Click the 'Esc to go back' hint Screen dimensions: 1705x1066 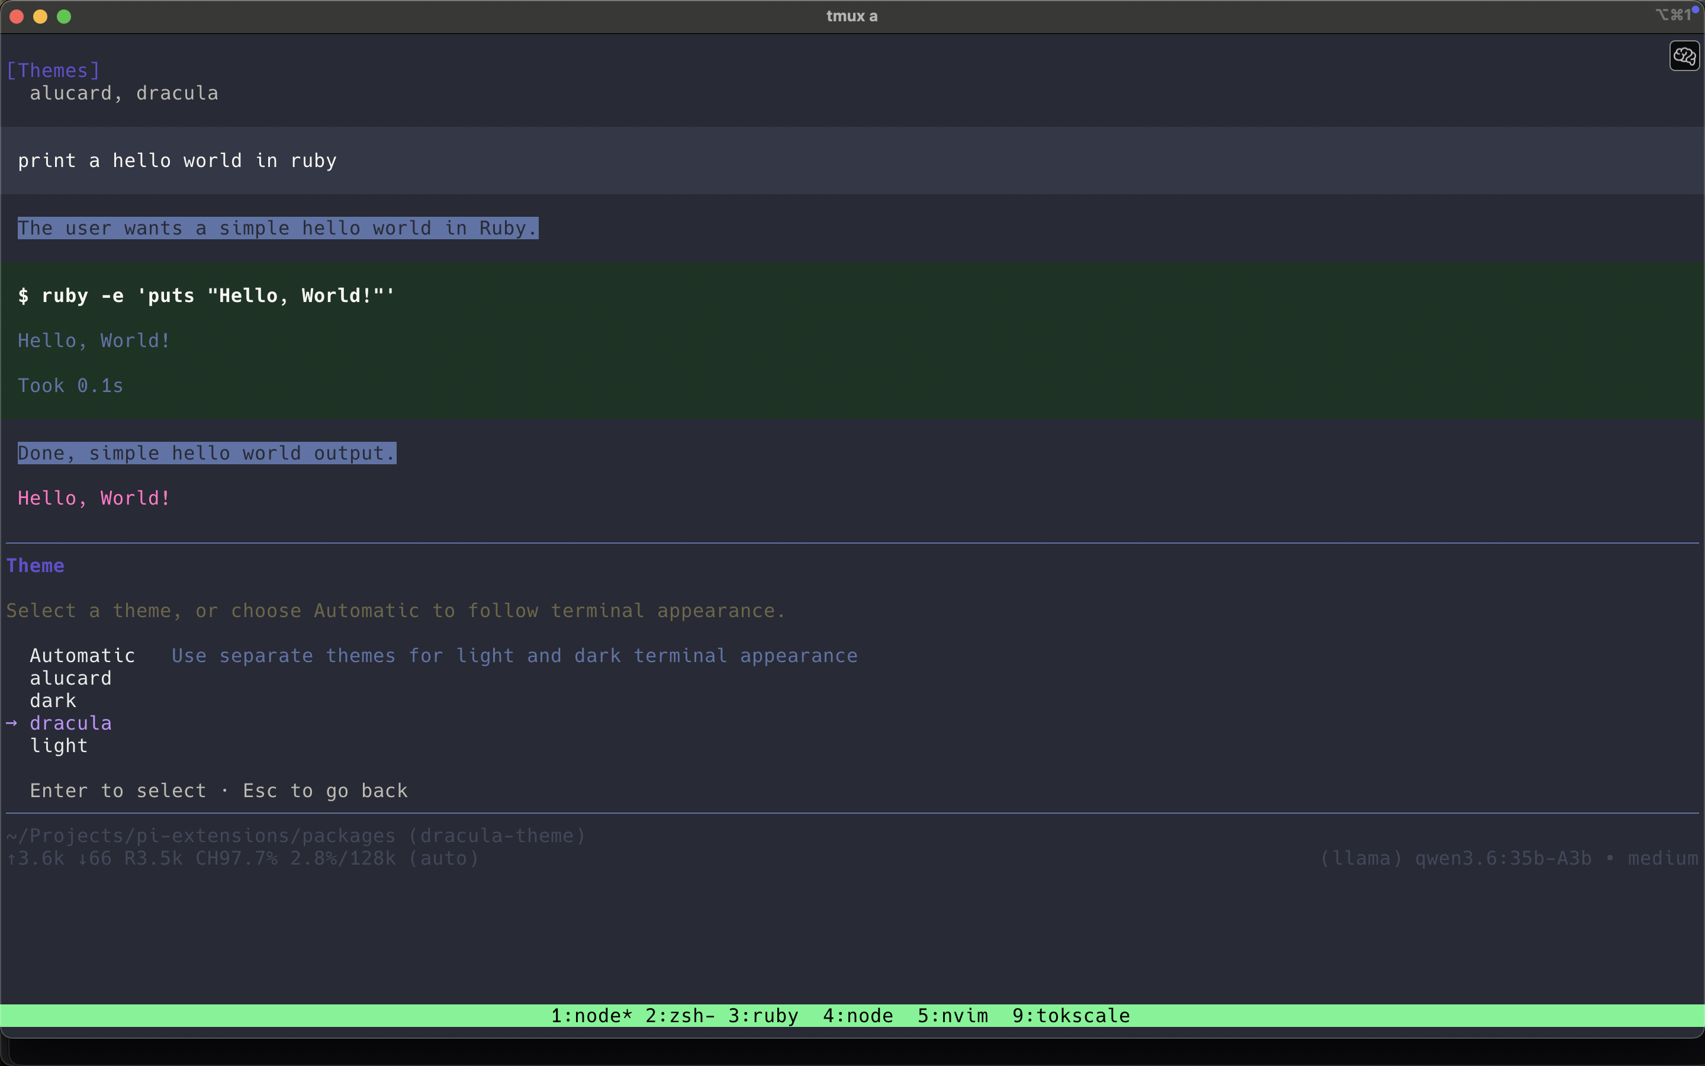(x=325, y=791)
